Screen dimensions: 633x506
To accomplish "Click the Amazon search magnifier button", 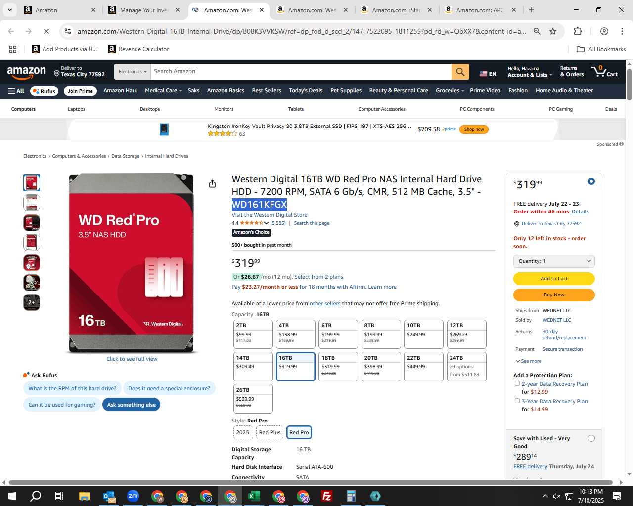I will click(460, 72).
